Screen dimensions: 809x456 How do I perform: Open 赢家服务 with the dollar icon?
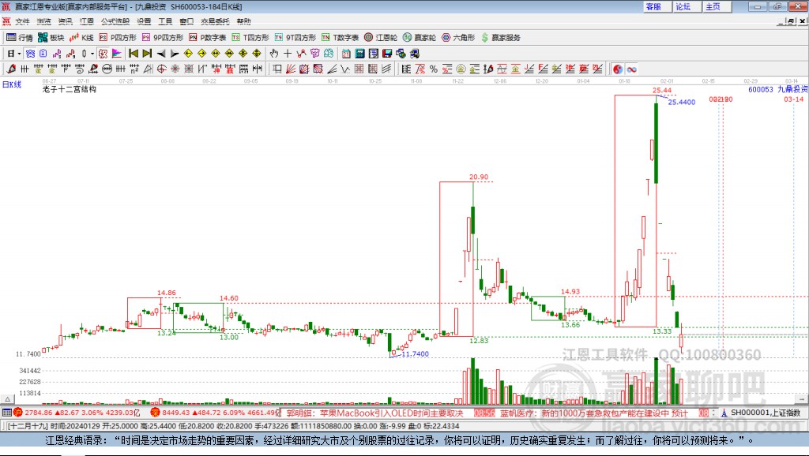pos(500,38)
